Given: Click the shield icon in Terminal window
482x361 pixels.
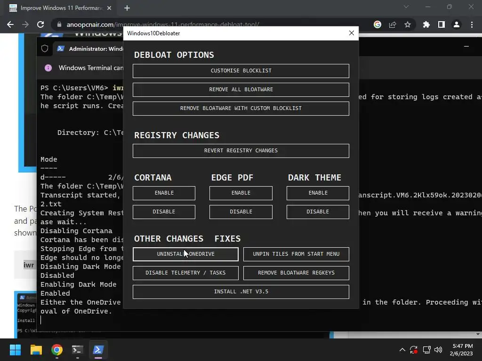Looking at the screenshot, I should tap(45, 48).
